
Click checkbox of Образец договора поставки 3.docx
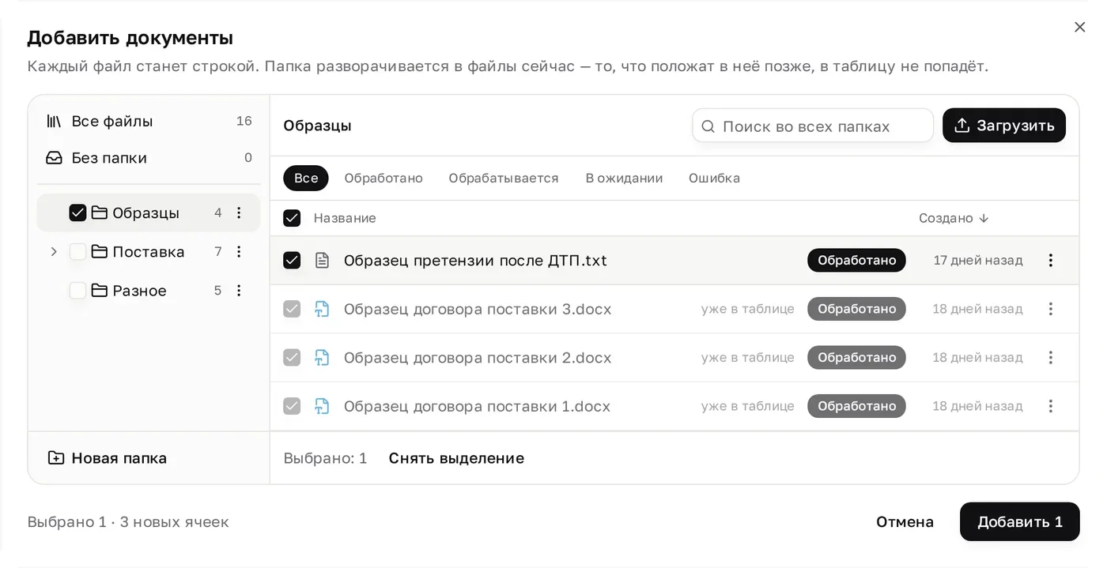click(x=292, y=309)
